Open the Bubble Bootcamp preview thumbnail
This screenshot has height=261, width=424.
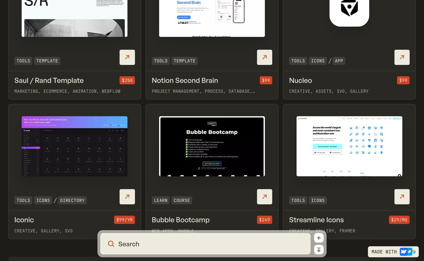[212, 146]
